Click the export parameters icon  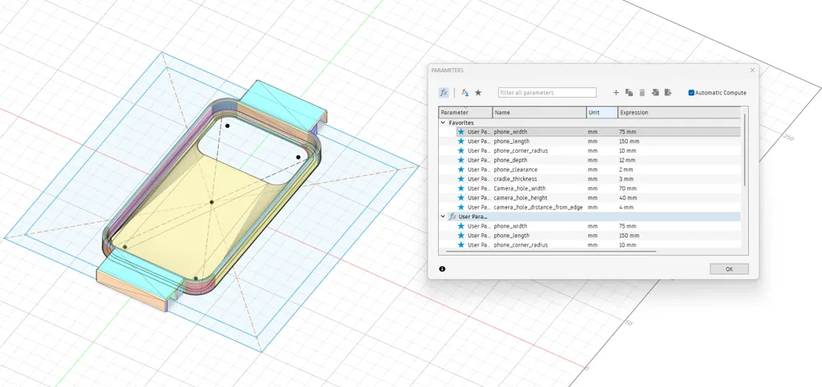tap(667, 93)
